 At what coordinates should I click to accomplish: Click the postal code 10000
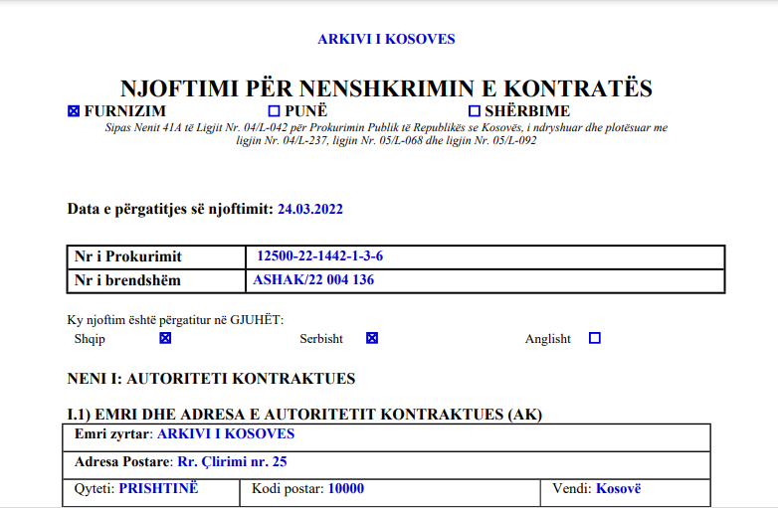click(x=346, y=489)
